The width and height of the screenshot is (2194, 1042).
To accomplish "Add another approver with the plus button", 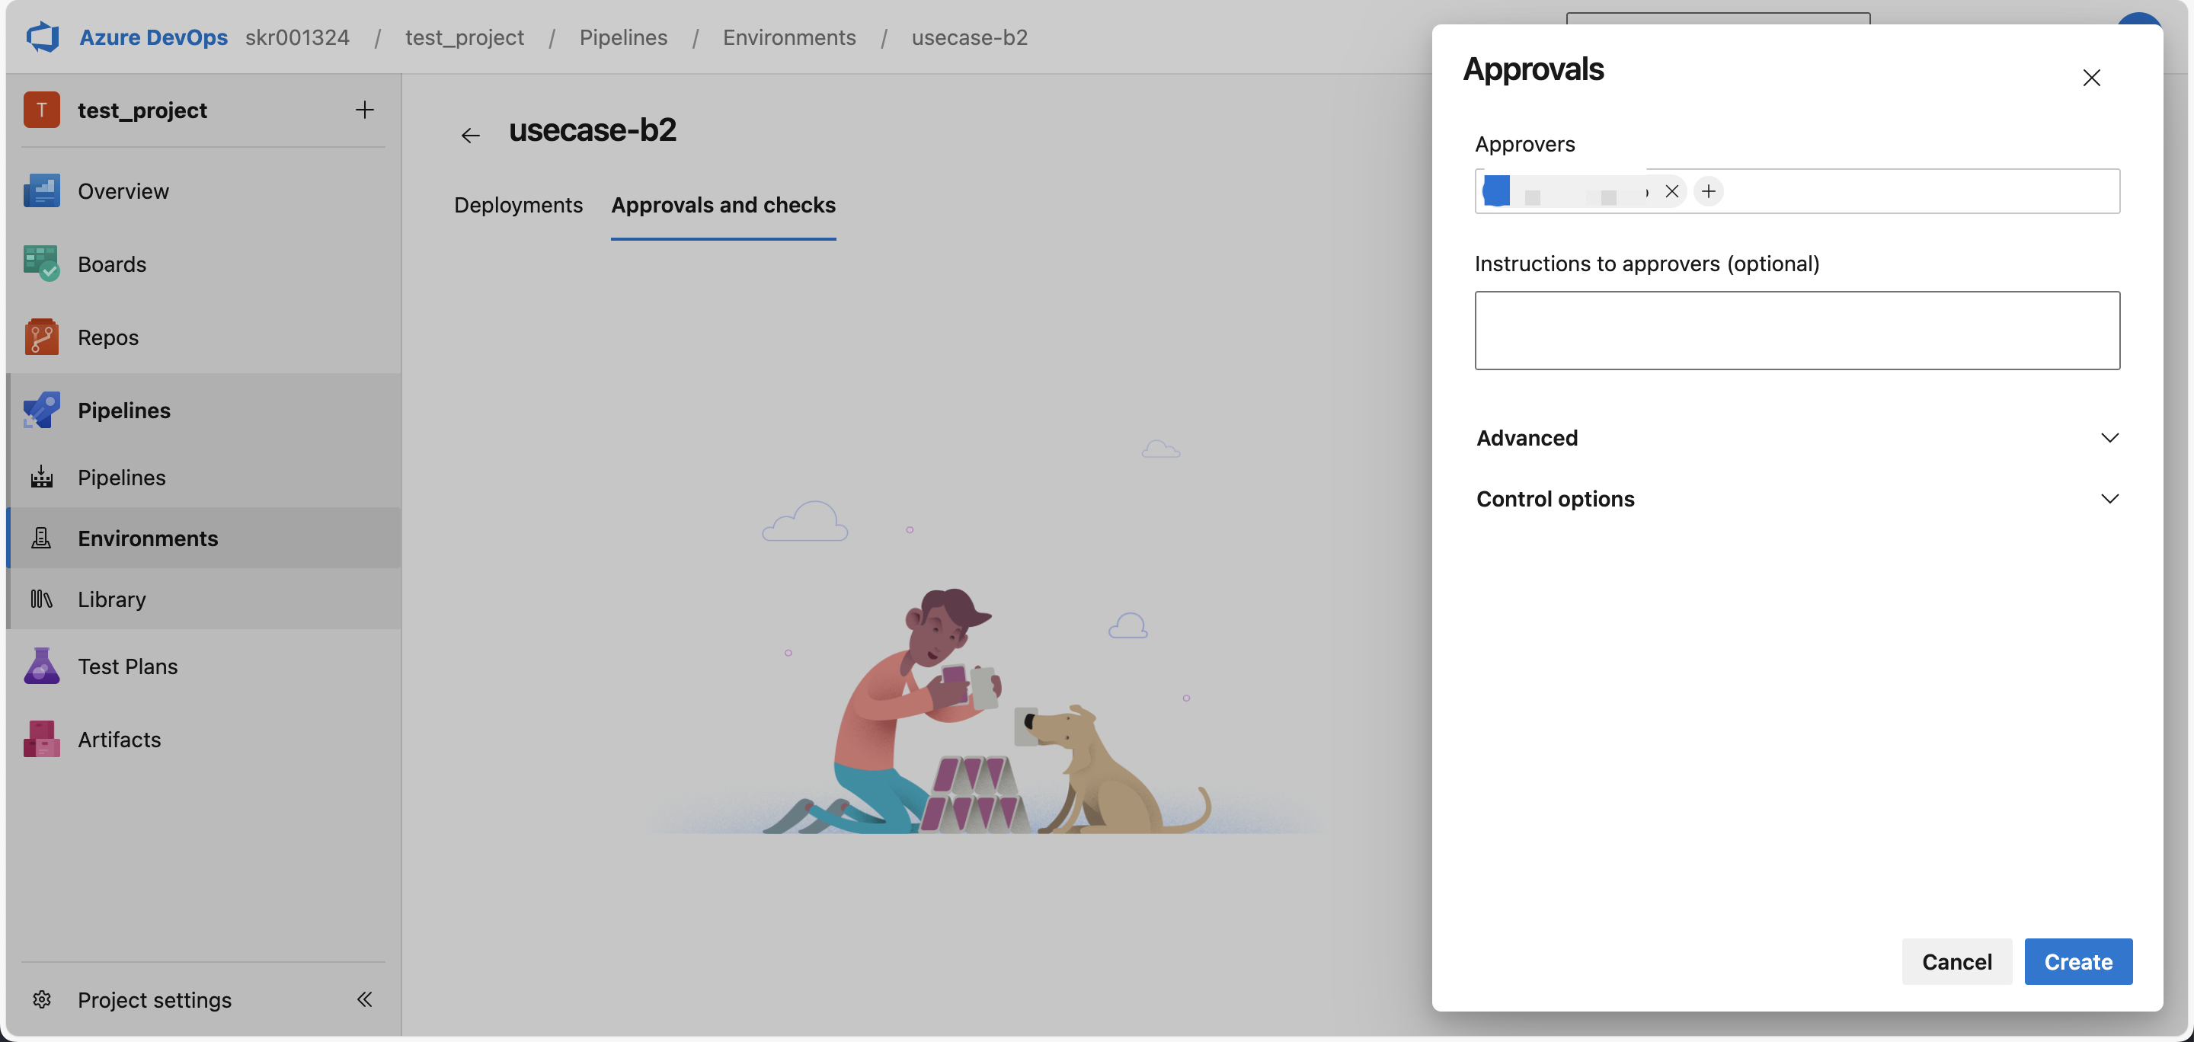I will tap(1709, 190).
